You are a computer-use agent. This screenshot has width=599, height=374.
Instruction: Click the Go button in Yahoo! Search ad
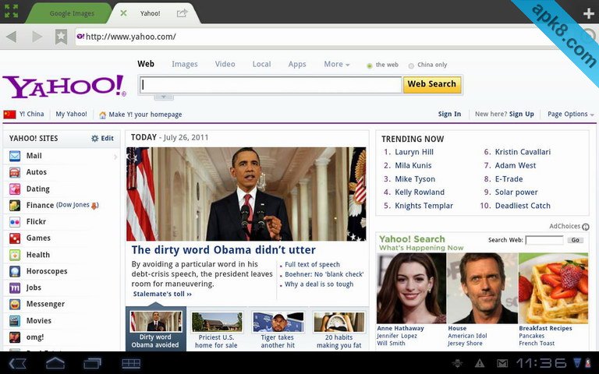tap(576, 240)
